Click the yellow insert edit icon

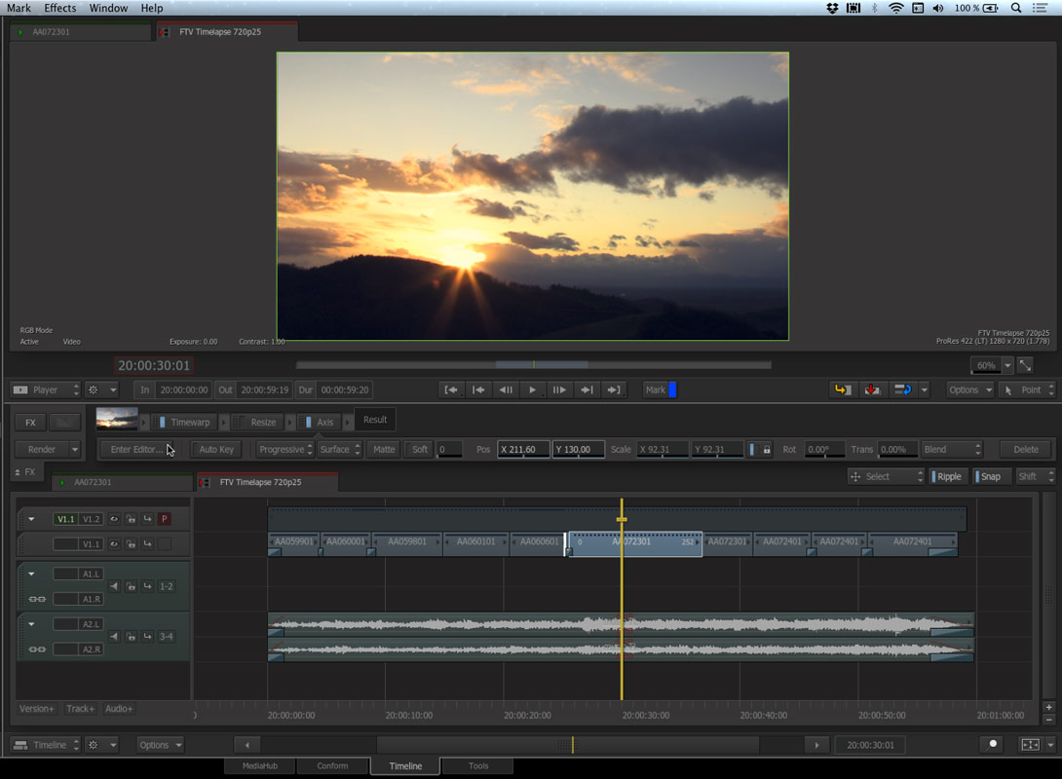pos(842,389)
